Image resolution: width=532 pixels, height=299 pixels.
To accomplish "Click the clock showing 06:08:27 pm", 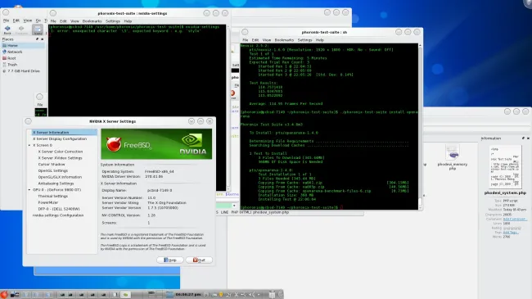I will click(187, 295).
